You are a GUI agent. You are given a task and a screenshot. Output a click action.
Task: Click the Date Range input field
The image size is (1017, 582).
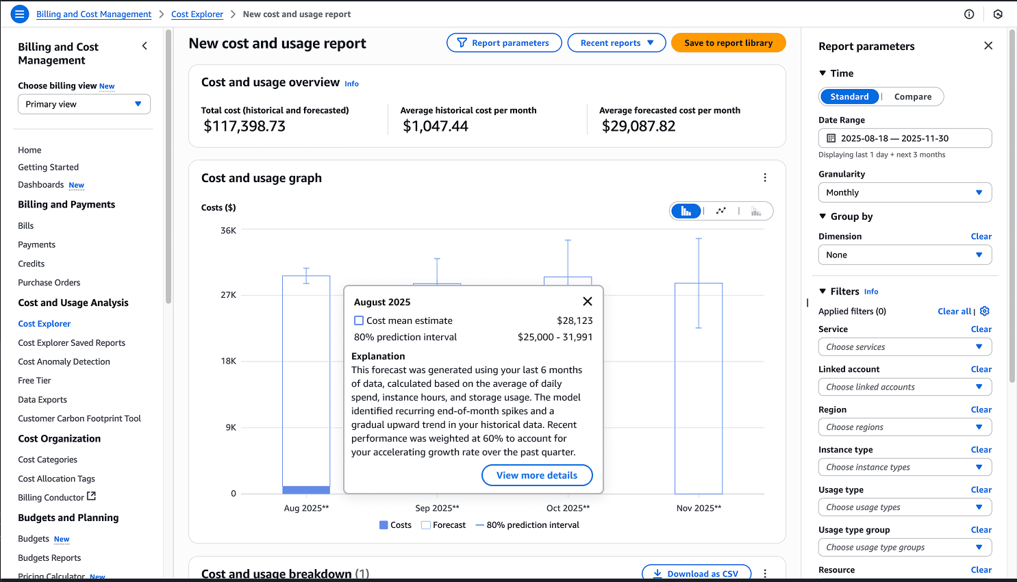(905, 138)
